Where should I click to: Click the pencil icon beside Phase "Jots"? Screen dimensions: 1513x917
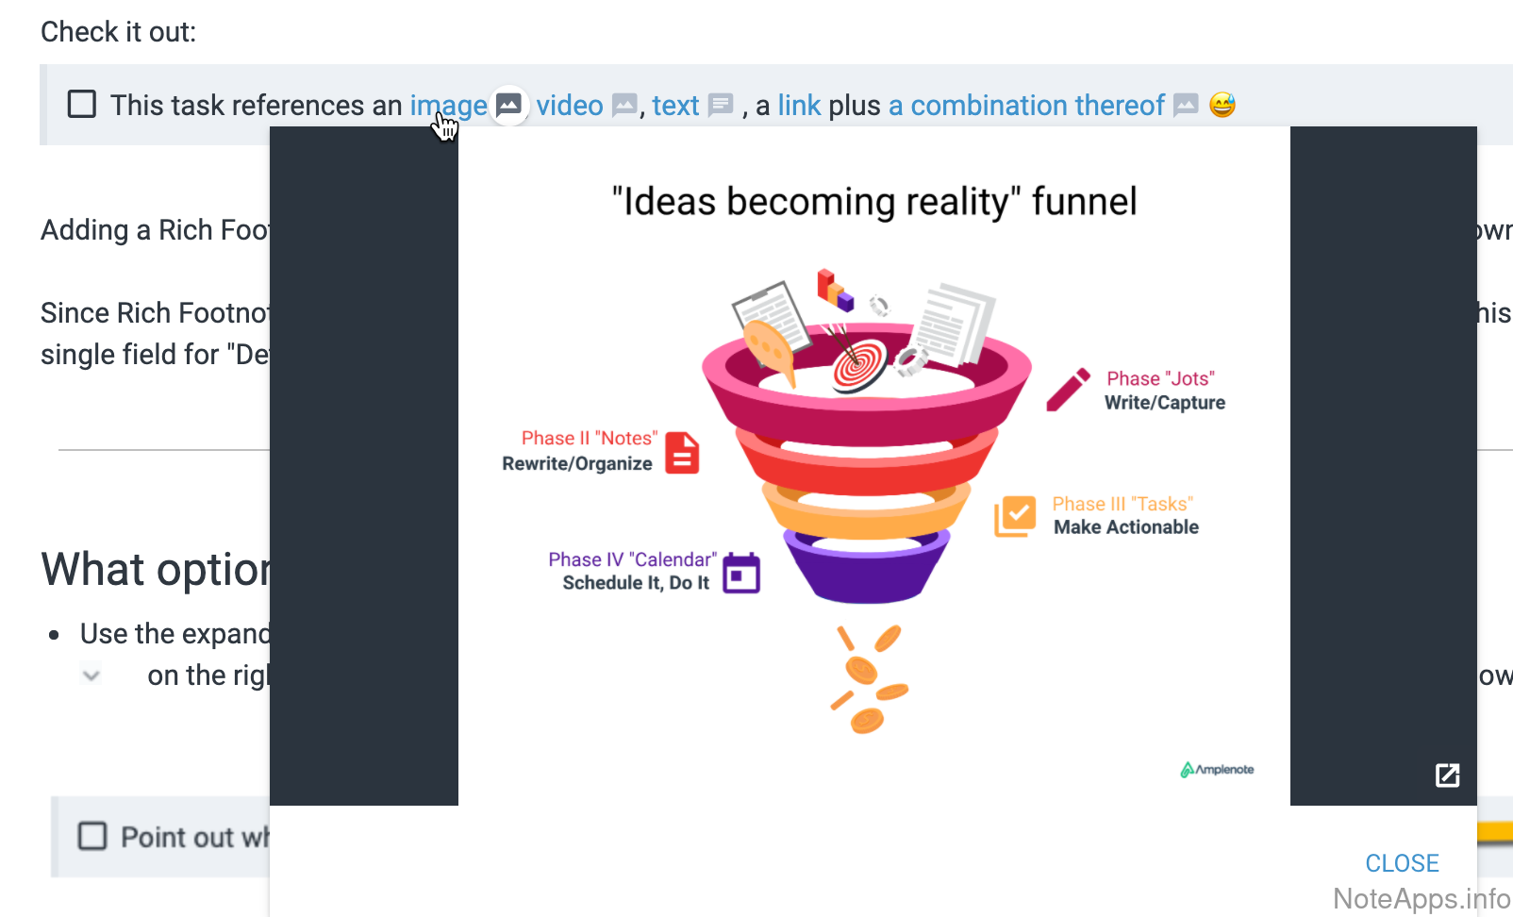(1068, 390)
